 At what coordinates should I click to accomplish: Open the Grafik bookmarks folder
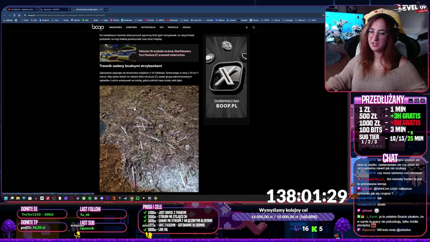coord(138,20)
